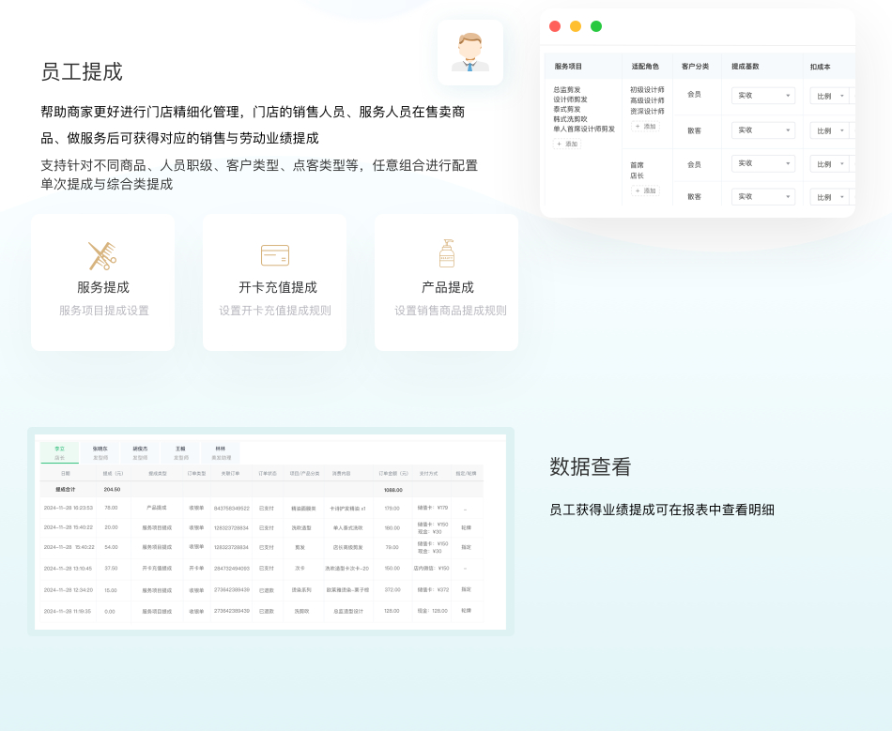The width and height of the screenshot is (892, 731).
Task: Expand the topmost 比例 dropdown
Action: tap(829, 96)
